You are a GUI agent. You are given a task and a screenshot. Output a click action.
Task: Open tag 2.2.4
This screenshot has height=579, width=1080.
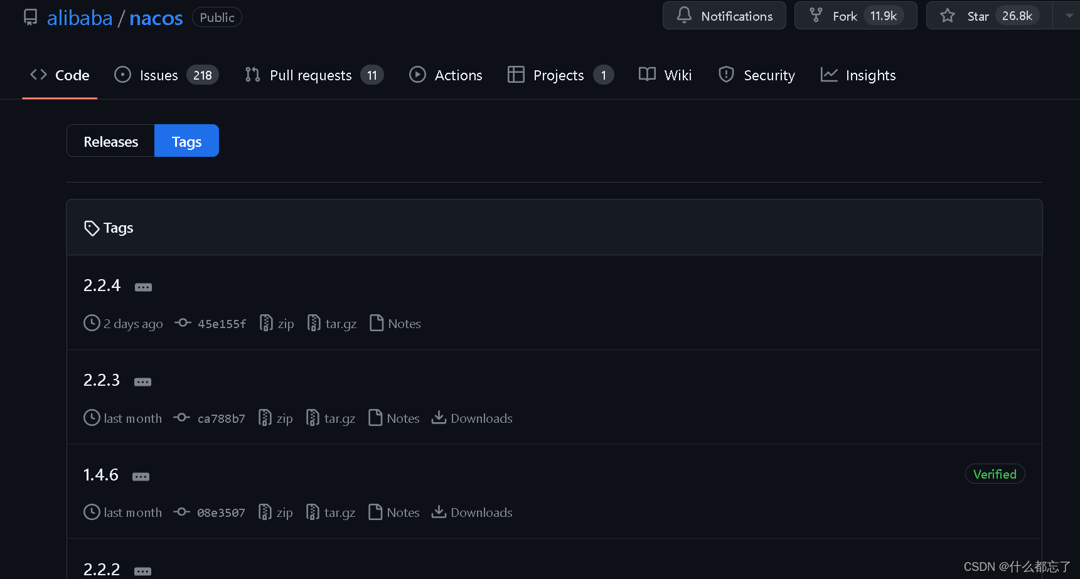[x=102, y=285]
